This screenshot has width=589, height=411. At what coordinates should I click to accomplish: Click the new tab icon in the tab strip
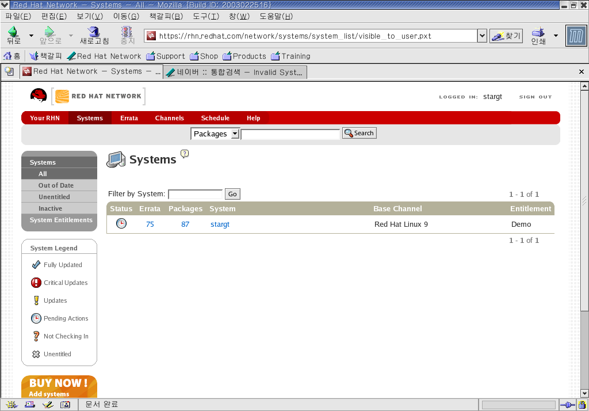point(9,71)
